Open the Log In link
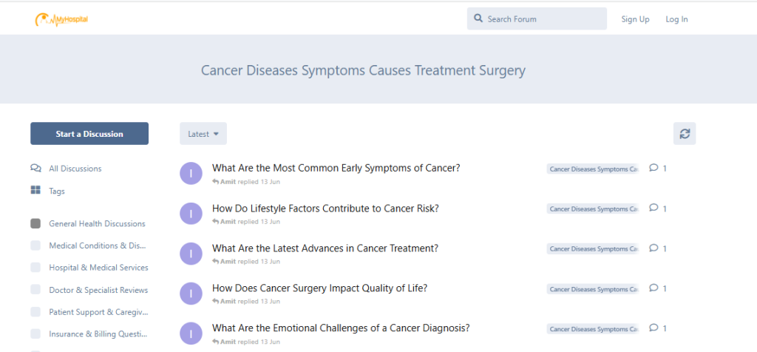 tap(676, 19)
